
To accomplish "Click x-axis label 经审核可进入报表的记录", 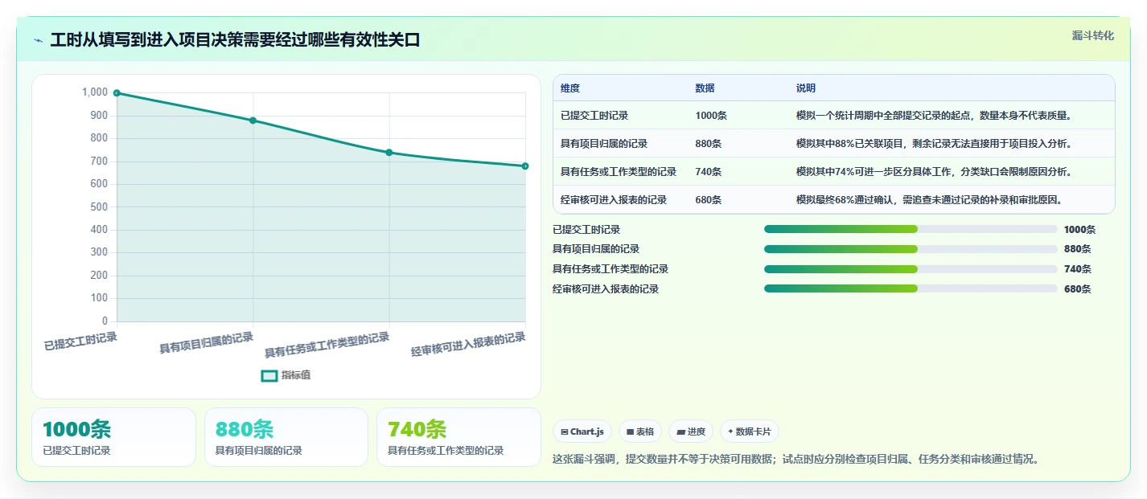I will click(x=468, y=345).
